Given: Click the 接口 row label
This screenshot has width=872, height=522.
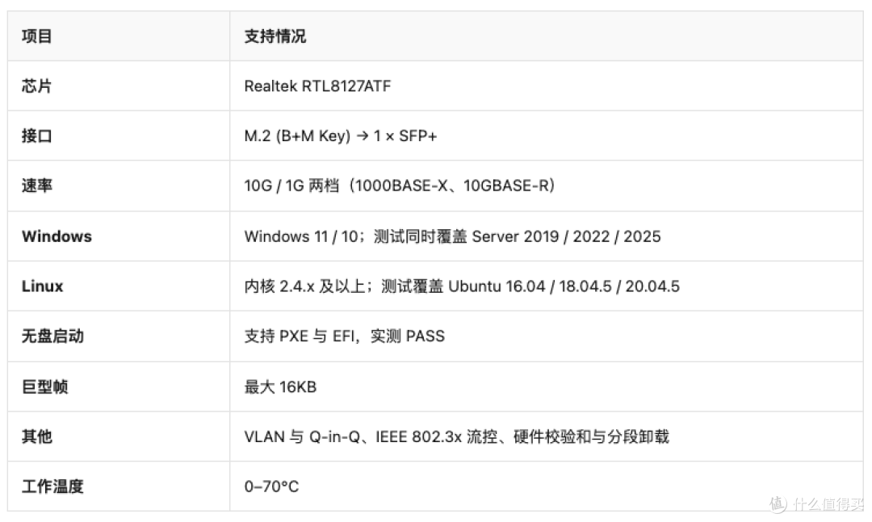Looking at the screenshot, I should 119,136.
